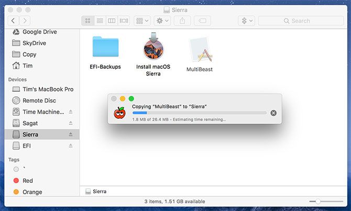Click the Devices section header
351x211 pixels.
pyautogui.click(x=17, y=80)
